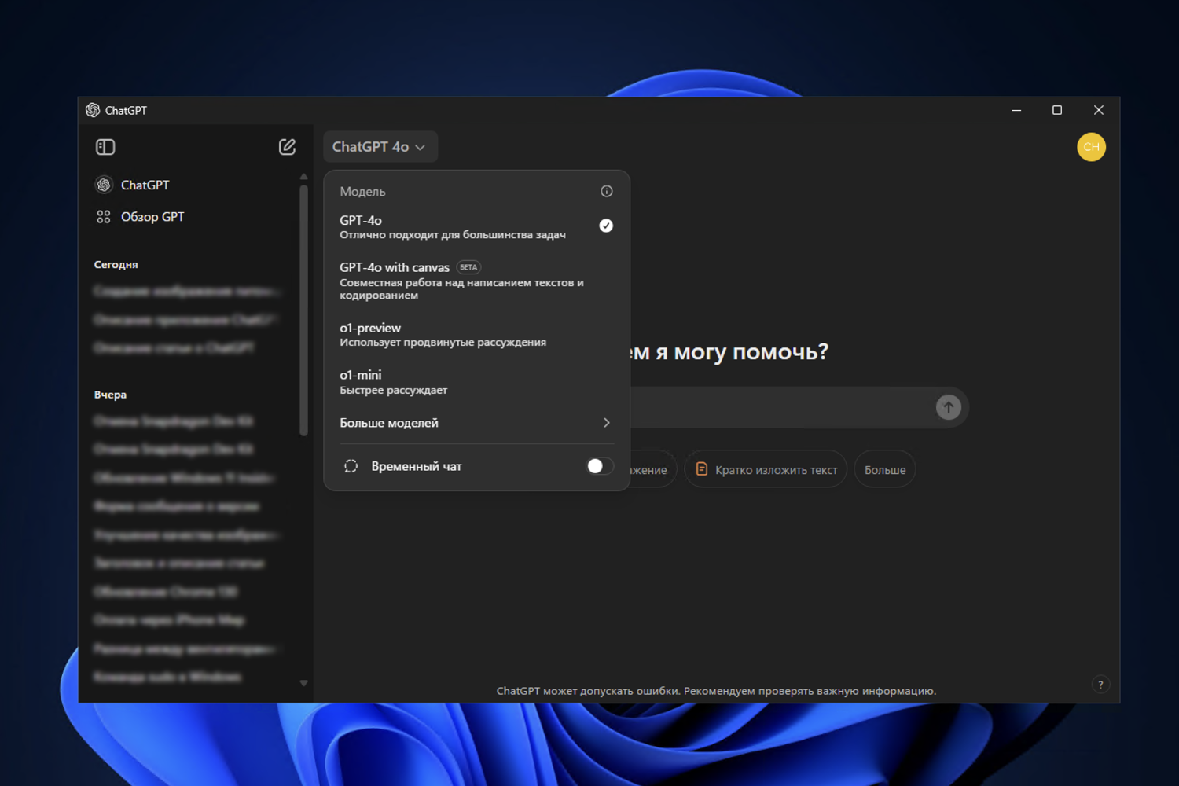Close the ChatGPT window

click(x=1099, y=110)
